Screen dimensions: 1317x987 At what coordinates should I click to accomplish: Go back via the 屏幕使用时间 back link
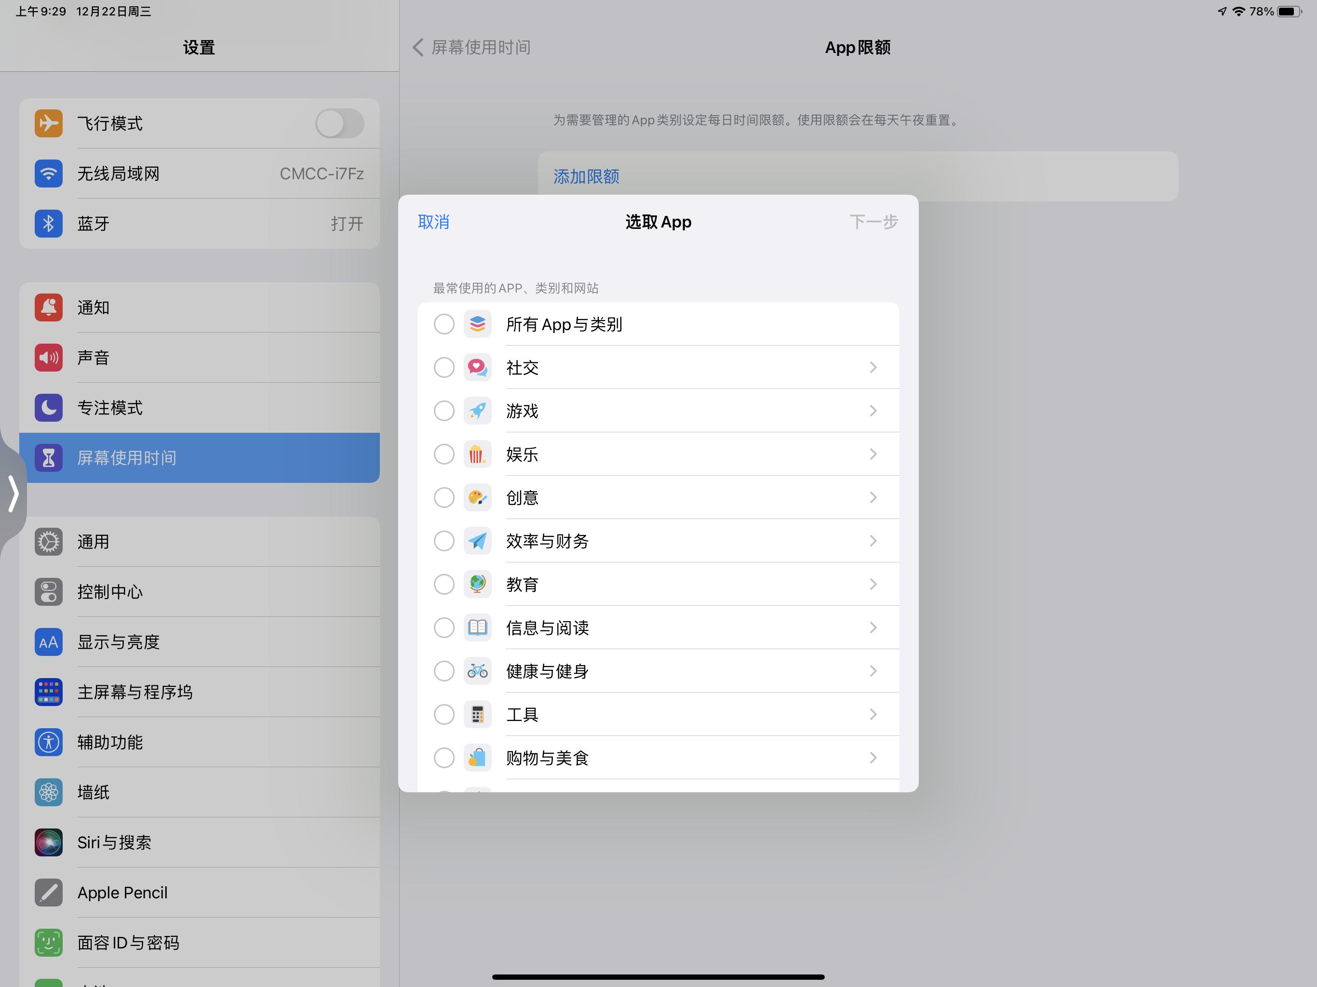point(470,48)
